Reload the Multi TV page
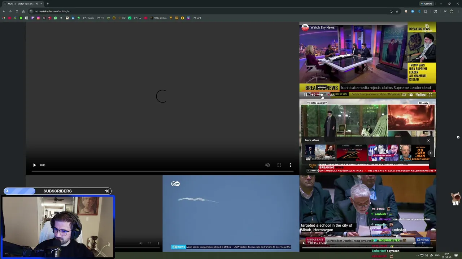 [x=17, y=11]
